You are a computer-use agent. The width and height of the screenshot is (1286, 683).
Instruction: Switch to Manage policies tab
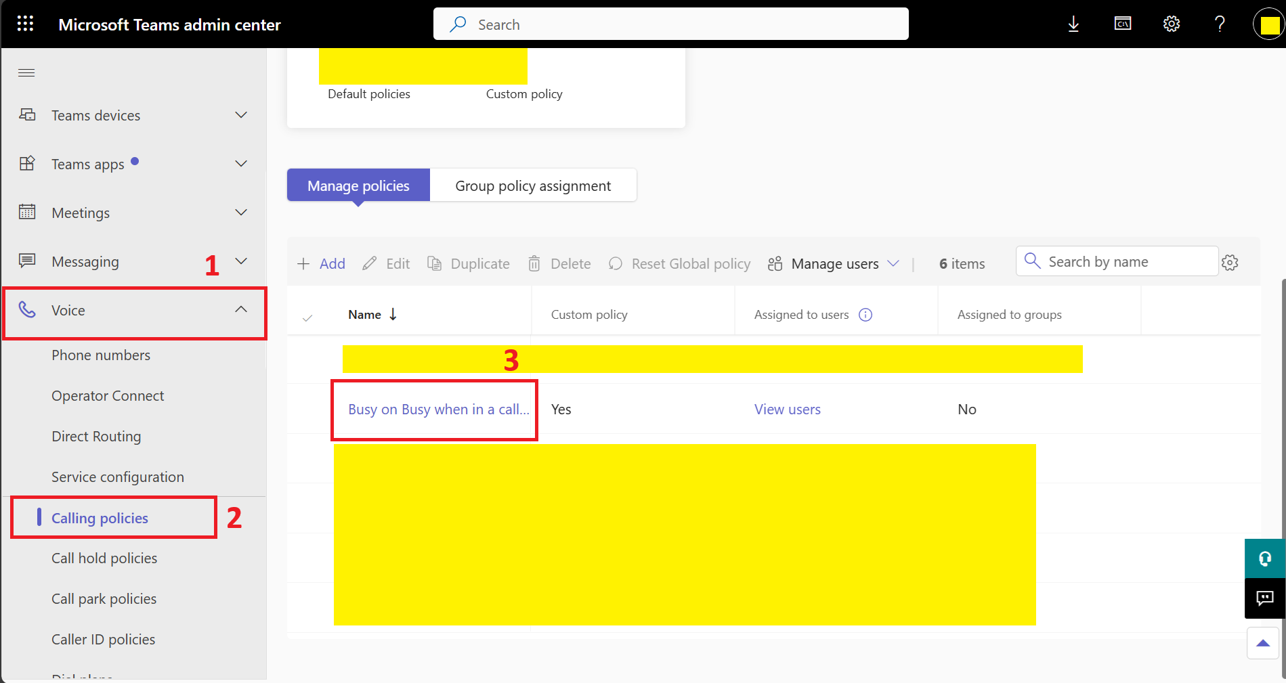pos(358,185)
